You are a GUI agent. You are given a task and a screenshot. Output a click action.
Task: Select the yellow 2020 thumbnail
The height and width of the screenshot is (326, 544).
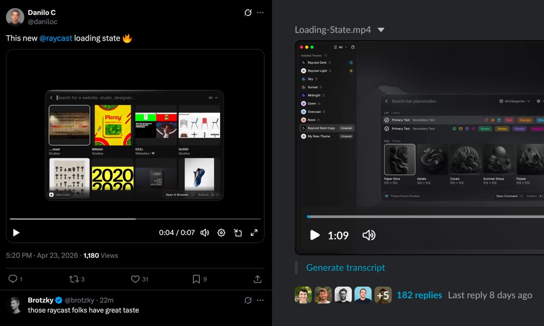[112, 178]
